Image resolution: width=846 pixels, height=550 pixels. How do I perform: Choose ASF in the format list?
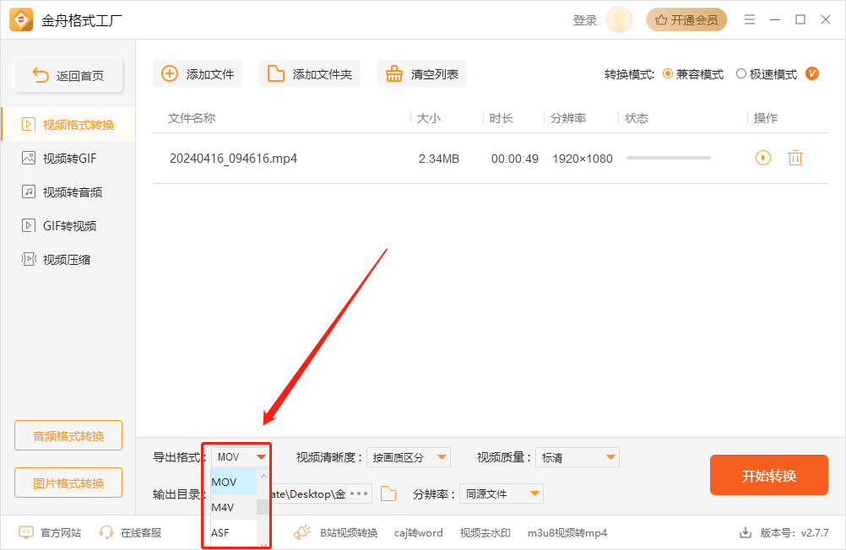point(234,533)
